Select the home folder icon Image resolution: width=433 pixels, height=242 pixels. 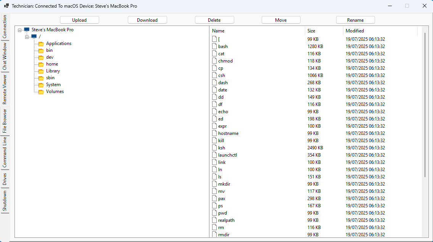click(x=41, y=64)
